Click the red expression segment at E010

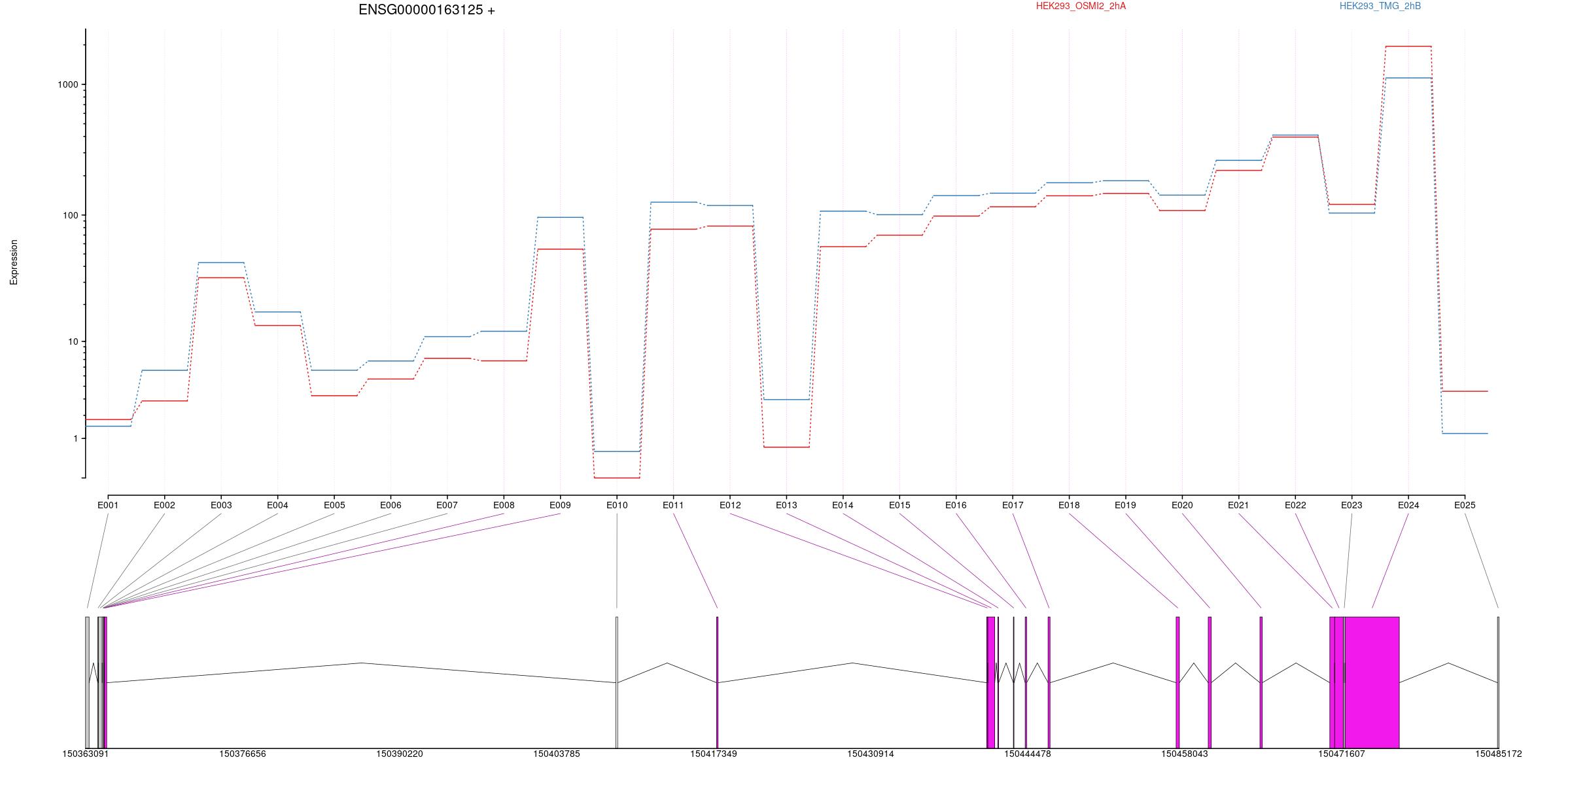[617, 478]
